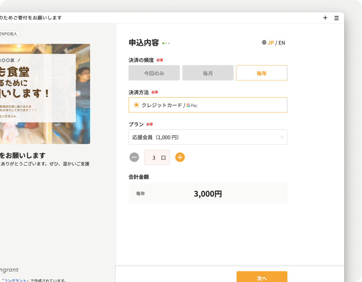Switch language to JP
Image resolution: width=362 pixels, height=282 pixels.
pos(271,43)
